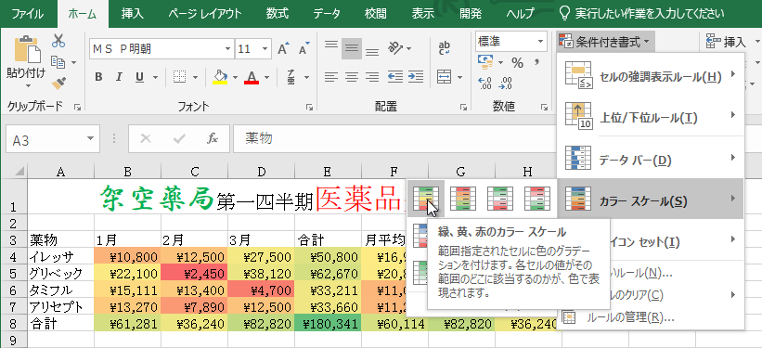Select green-yellow-red color scale thumbnail
This screenshot has height=348, width=762.
426,199
